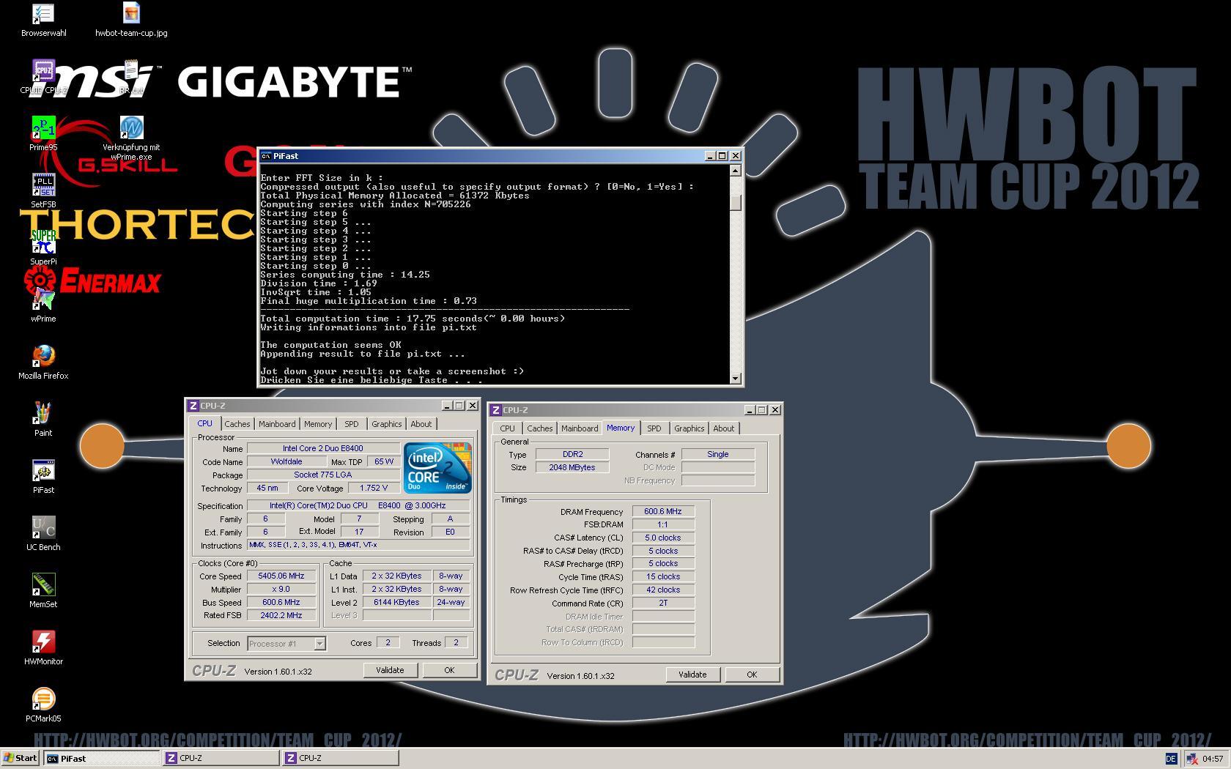Image resolution: width=1231 pixels, height=769 pixels.
Task: Open the wPrime.exe Verknüpfung shortcut
Action: pos(131,138)
